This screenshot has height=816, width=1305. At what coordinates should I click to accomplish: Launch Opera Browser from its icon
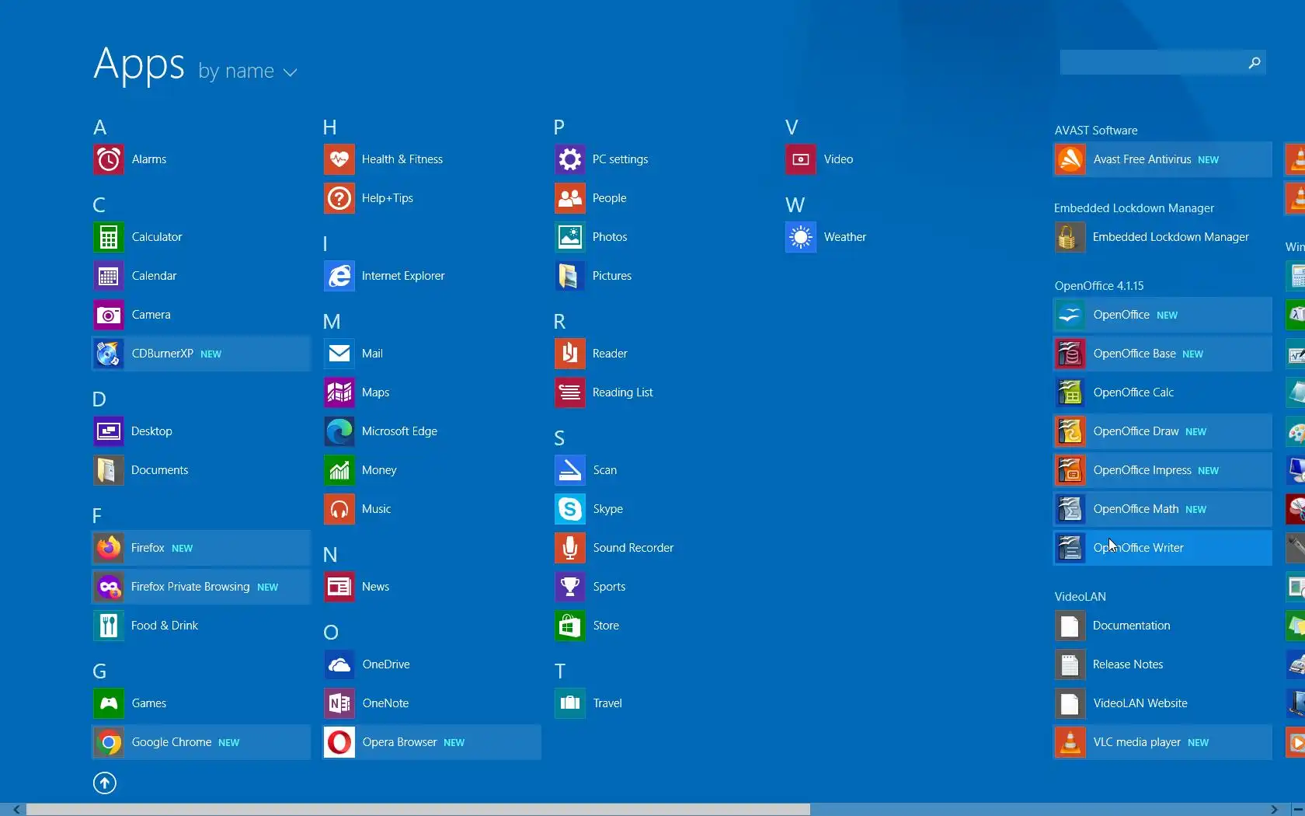(339, 742)
